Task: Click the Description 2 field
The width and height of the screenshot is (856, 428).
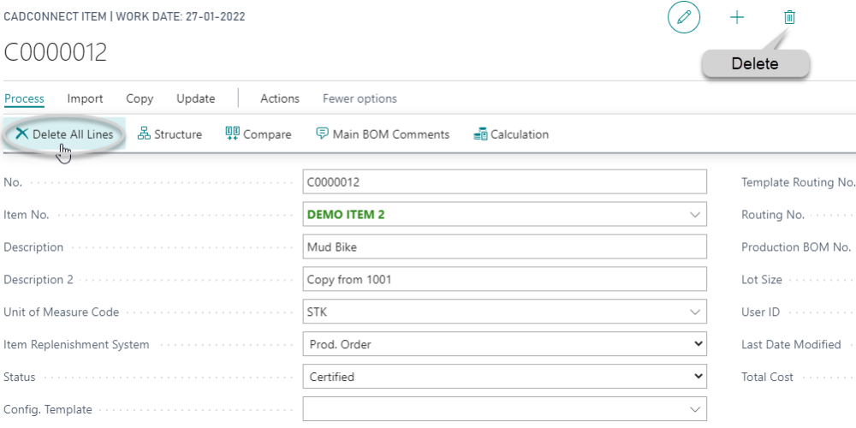Action: [x=504, y=280]
